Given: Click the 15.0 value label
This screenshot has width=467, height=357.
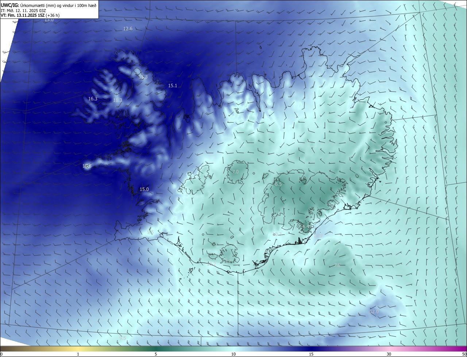Looking at the screenshot, I should [x=144, y=189].
